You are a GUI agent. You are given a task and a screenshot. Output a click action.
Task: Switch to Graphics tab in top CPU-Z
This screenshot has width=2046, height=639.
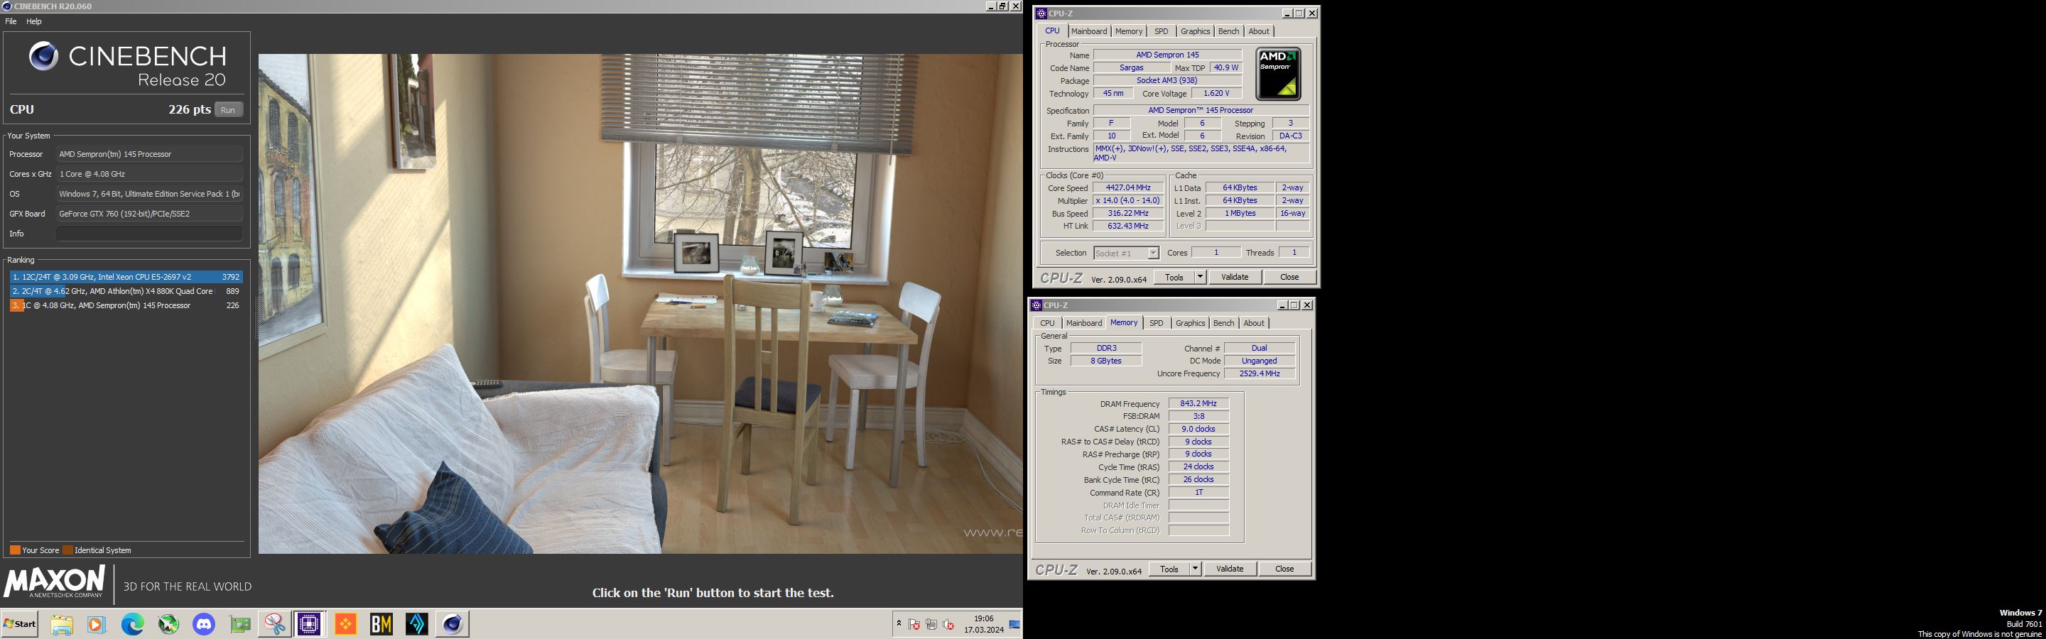click(1196, 31)
